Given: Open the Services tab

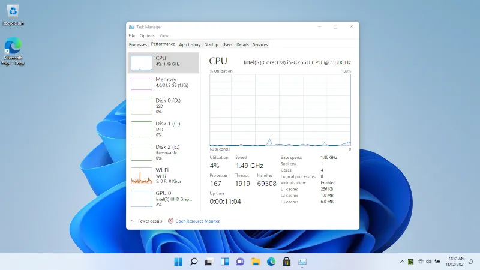Looking at the screenshot, I should [x=260, y=44].
